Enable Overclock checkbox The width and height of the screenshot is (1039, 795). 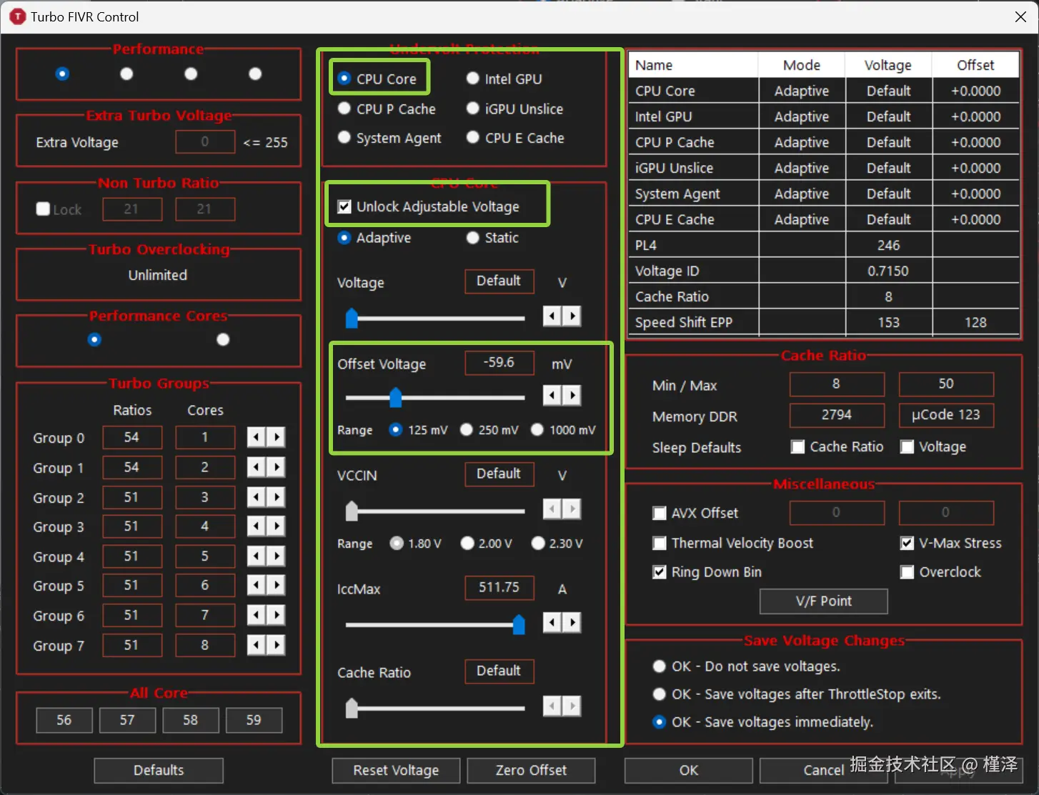pos(908,572)
